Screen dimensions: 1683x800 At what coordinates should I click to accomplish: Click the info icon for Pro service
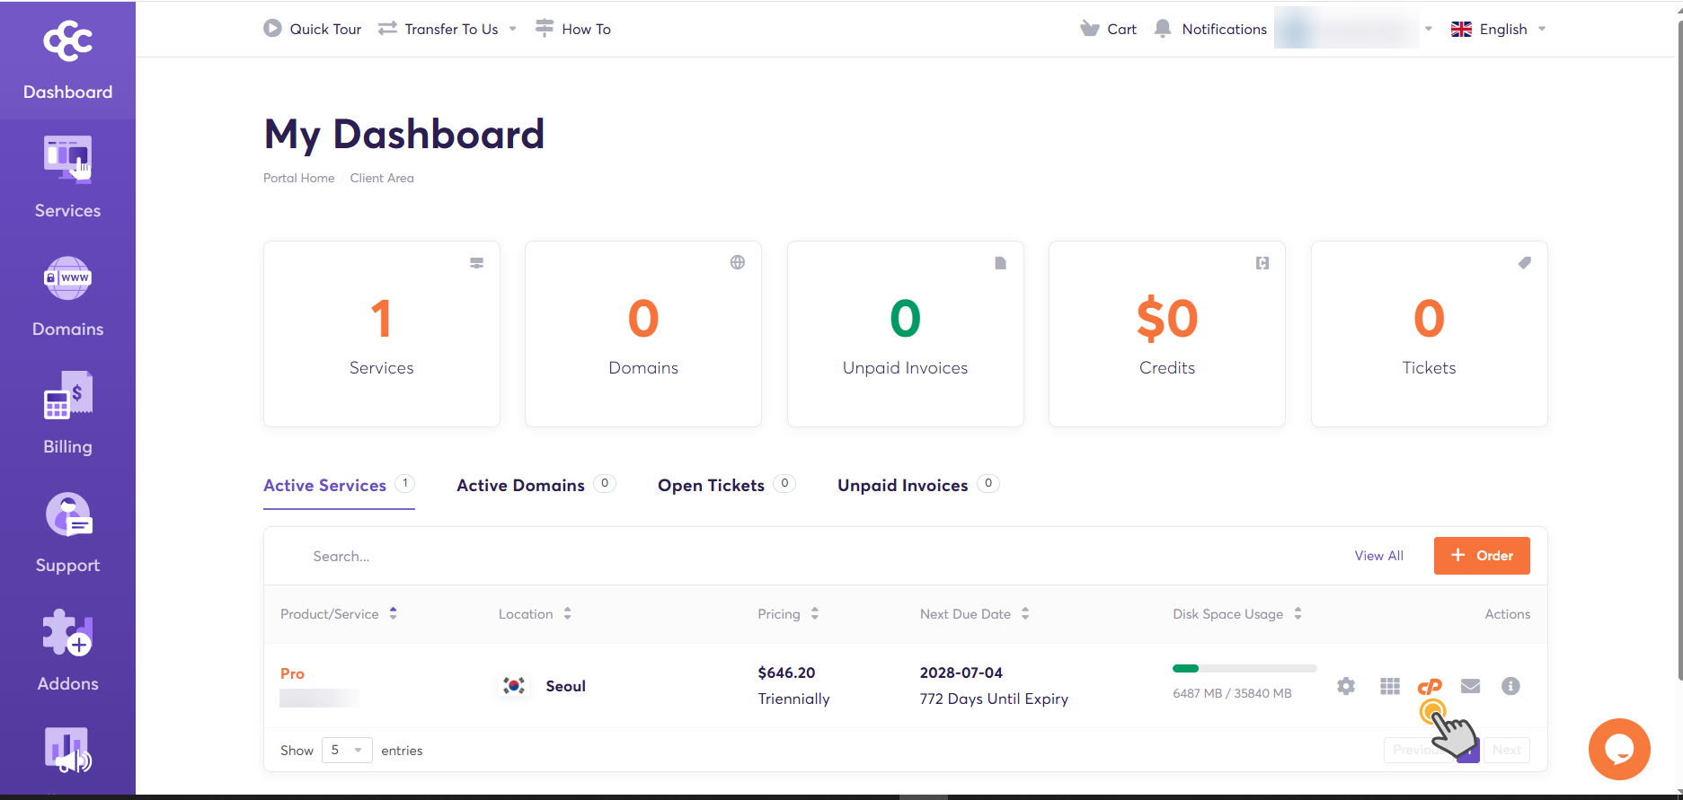(x=1511, y=687)
